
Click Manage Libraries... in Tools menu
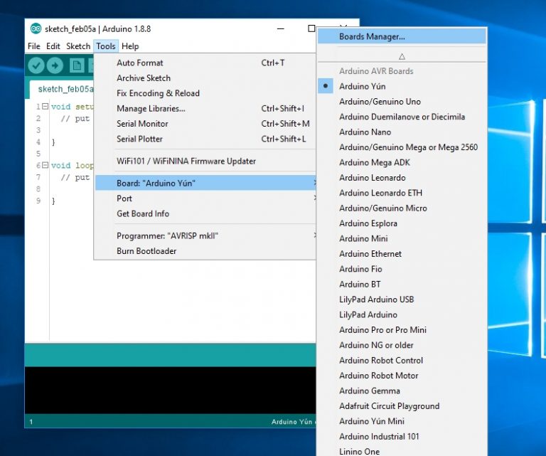point(151,109)
